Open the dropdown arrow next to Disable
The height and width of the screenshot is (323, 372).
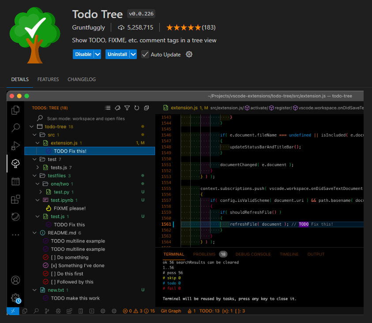pyautogui.click(x=98, y=54)
